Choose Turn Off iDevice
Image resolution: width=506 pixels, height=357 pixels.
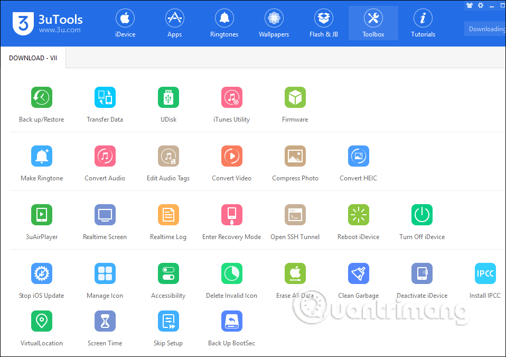point(422,215)
